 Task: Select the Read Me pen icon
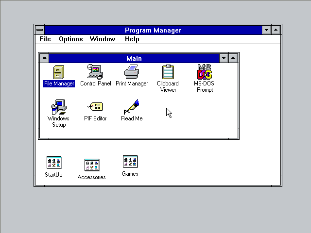pyautogui.click(x=132, y=107)
